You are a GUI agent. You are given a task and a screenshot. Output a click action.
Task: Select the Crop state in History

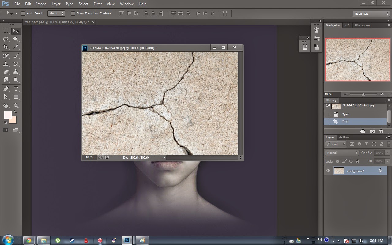pyautogui.click(x=356, y=121)
